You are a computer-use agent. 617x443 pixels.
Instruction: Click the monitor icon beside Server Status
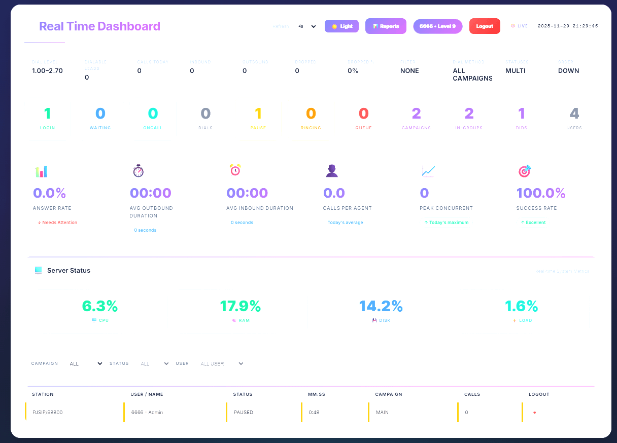38,270
